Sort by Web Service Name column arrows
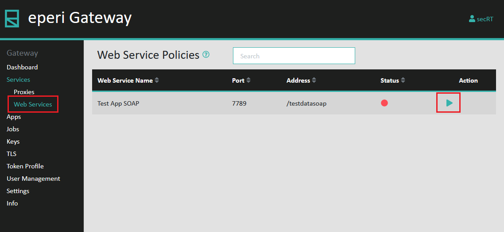The height and width of the screenshot is (232, 504). coord(156,80)
